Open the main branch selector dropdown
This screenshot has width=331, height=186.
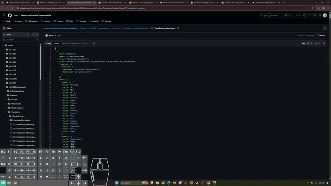(x=16, y=35)
